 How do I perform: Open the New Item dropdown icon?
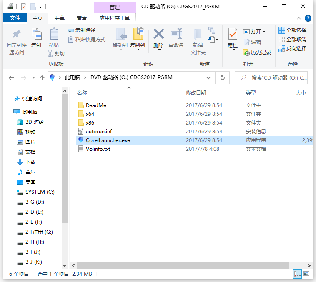(213, 30)
